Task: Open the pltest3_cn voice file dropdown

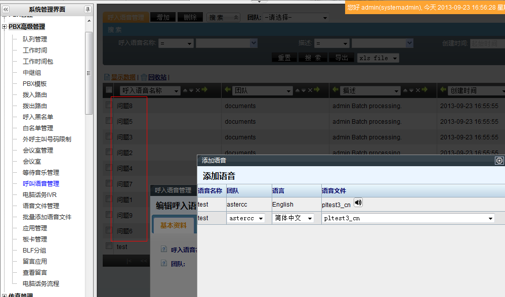Action: (408, 218)
